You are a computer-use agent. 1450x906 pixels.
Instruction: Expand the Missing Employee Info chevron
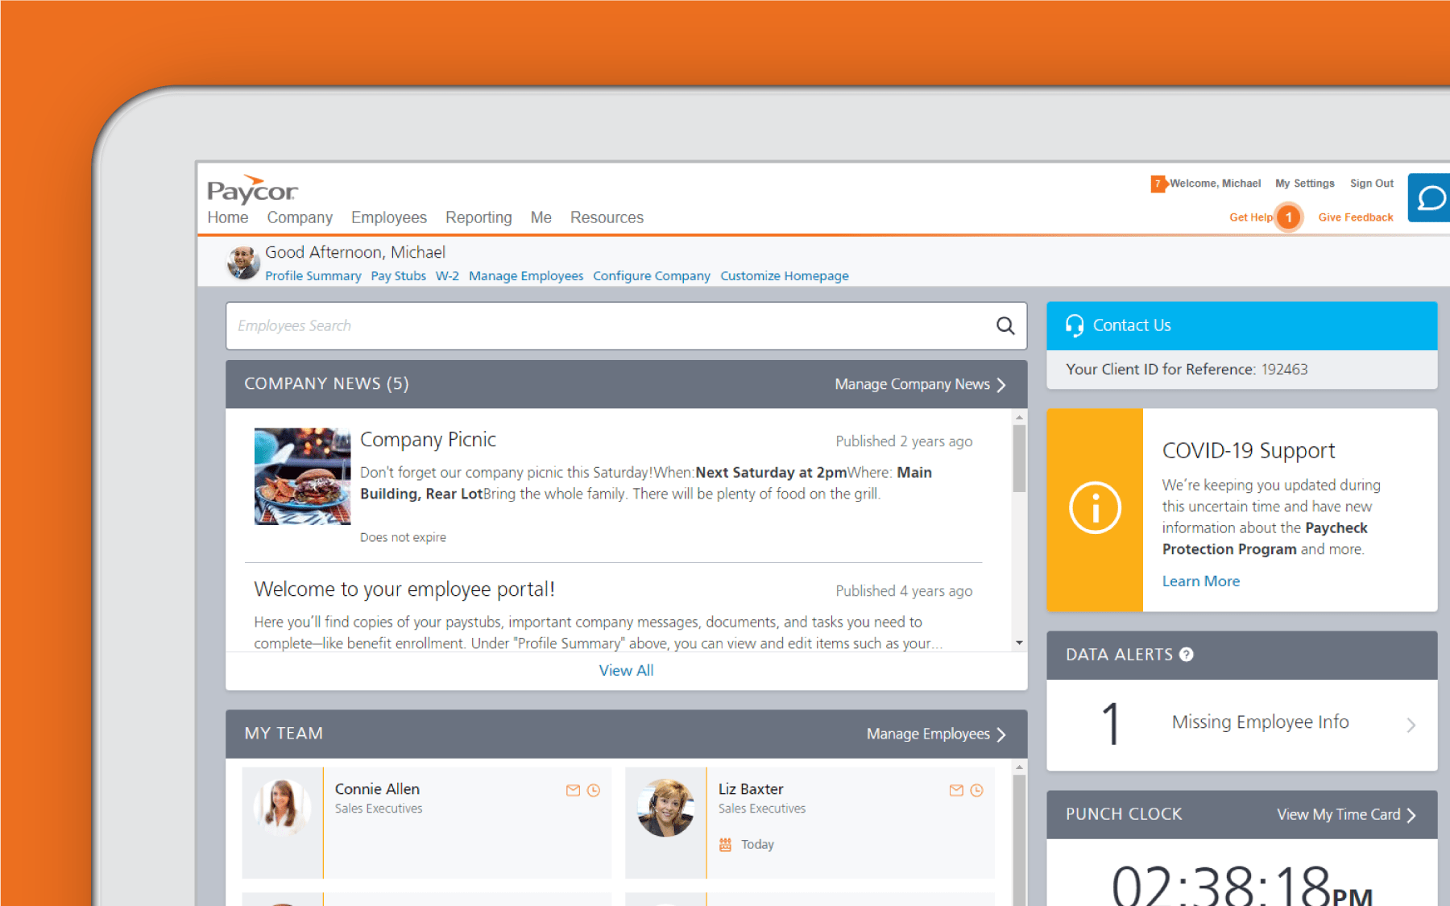1411,725
